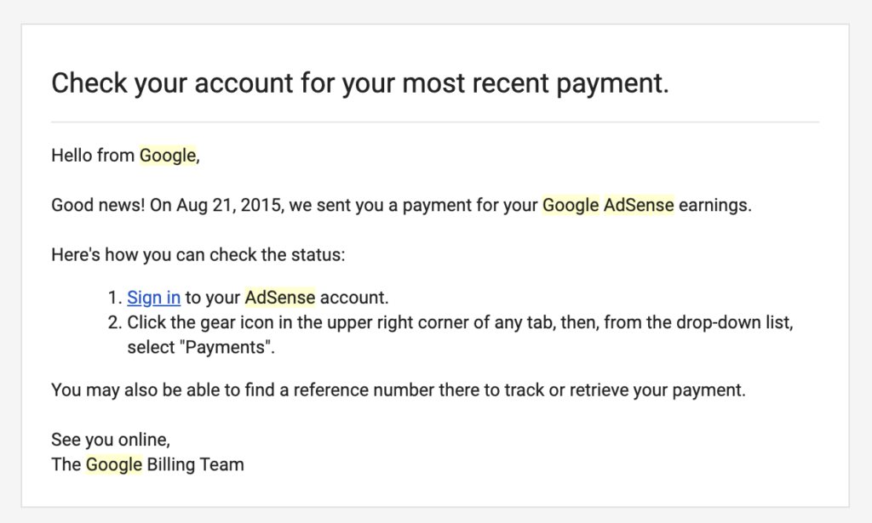The height and width of the screenshot is (523, 872).
Task: Click the list number 2 marker
Action: click(115, 322)
